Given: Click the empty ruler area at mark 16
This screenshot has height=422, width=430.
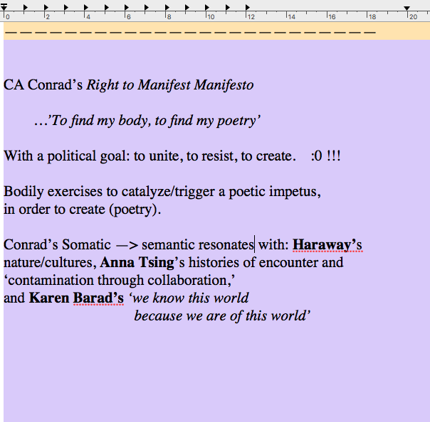Looking at the screenshot, I should [x=330, y=14].
